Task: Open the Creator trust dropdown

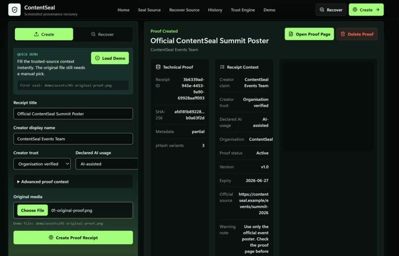Action: click(42, 164)
